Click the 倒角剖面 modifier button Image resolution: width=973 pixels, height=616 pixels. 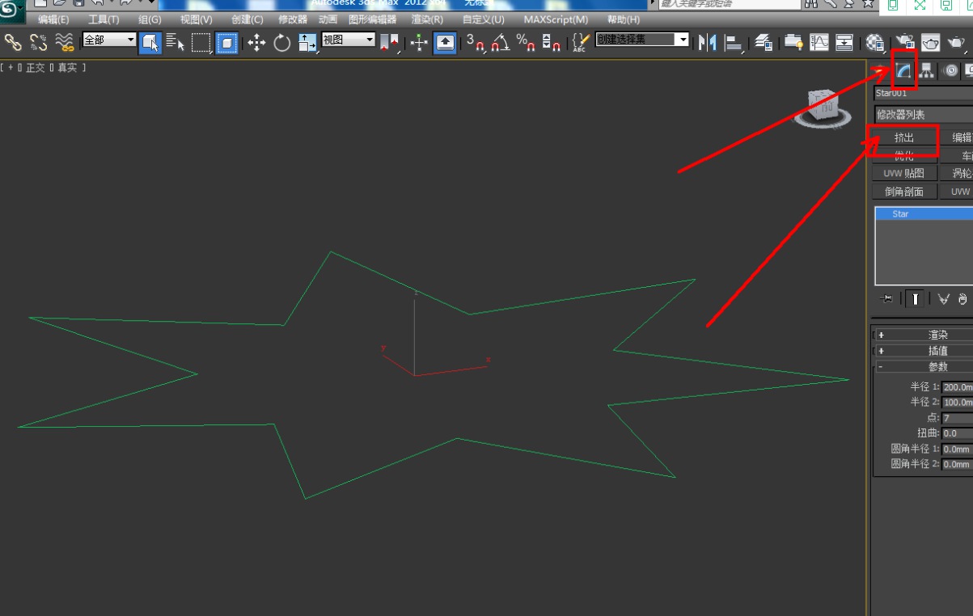pyautogui.click(x=904, y=192)
